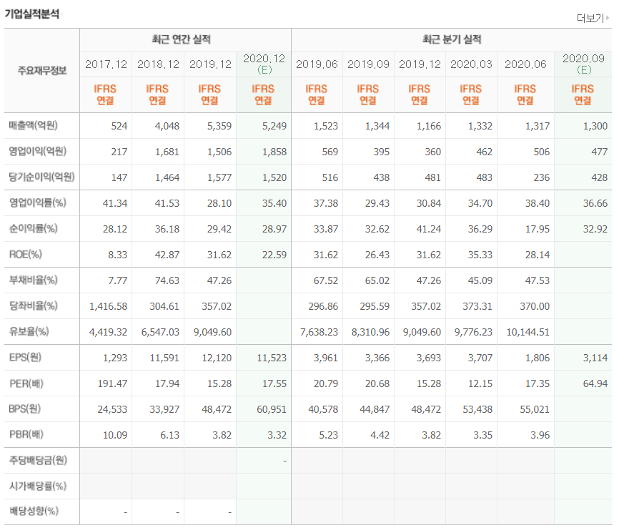Click the 배당성향(%) row label
Viewport: 619px width, 528px height.
point(34,512)
